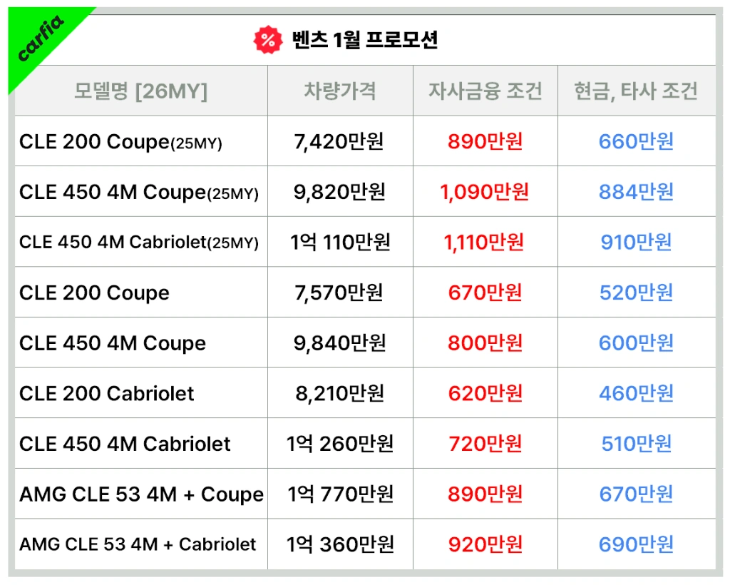Click the blue 884만원 cash discount

636,192
